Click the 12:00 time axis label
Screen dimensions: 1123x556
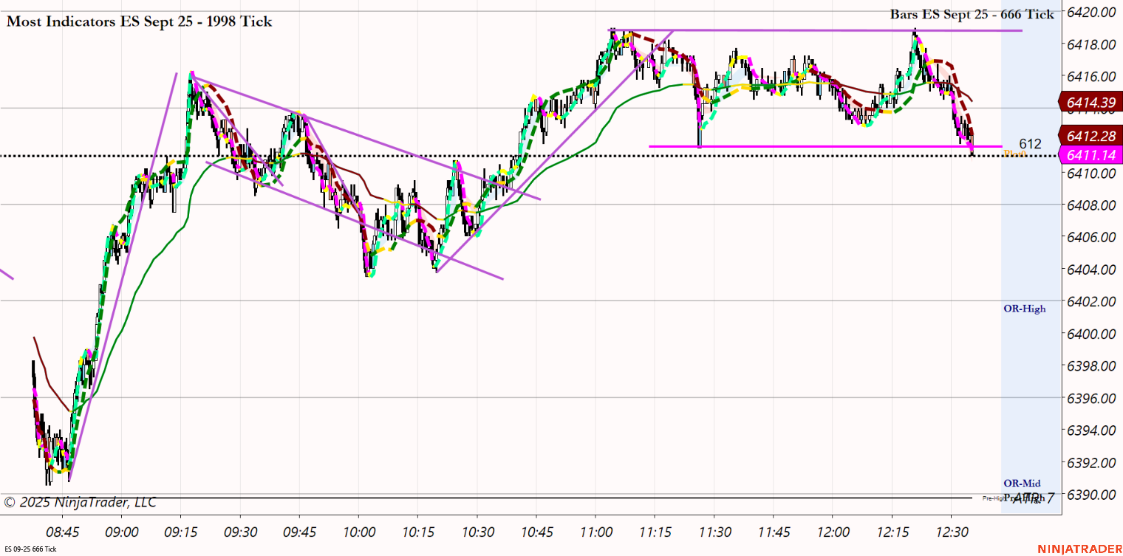(832, 532)
